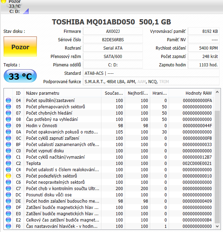Select the Počet neopravitelných sektorů row
The width and height of the screenshot is (223, 232).
(109, 182)
